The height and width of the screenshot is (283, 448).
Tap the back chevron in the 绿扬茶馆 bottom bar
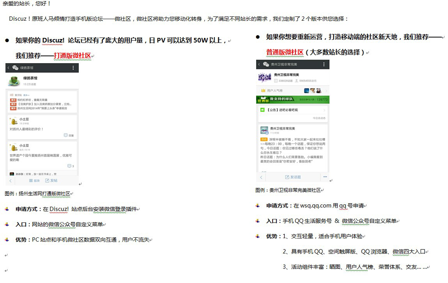coord(11,180)
